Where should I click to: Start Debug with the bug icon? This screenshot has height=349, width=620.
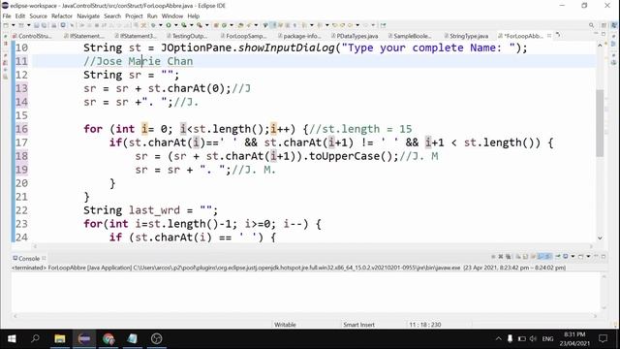tap(153, 25)
